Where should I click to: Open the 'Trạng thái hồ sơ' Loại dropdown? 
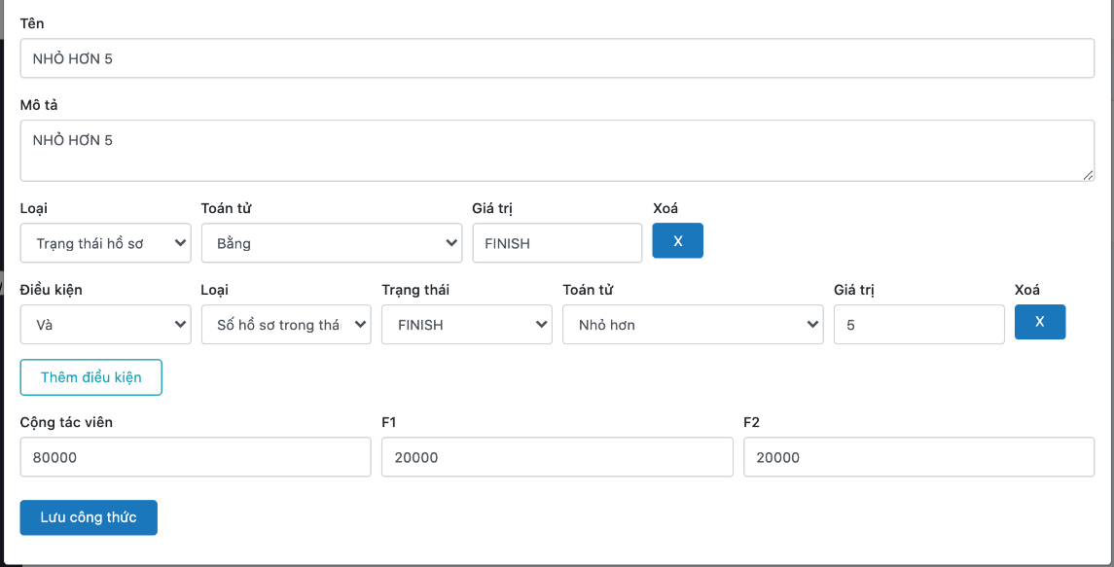105,243
